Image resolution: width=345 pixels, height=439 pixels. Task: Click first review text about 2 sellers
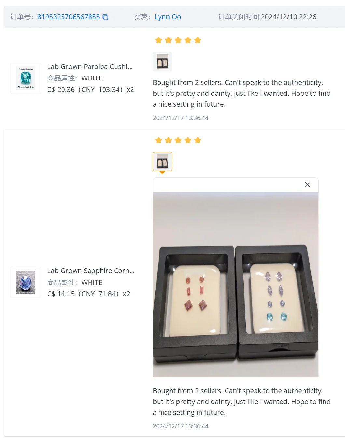241,94
